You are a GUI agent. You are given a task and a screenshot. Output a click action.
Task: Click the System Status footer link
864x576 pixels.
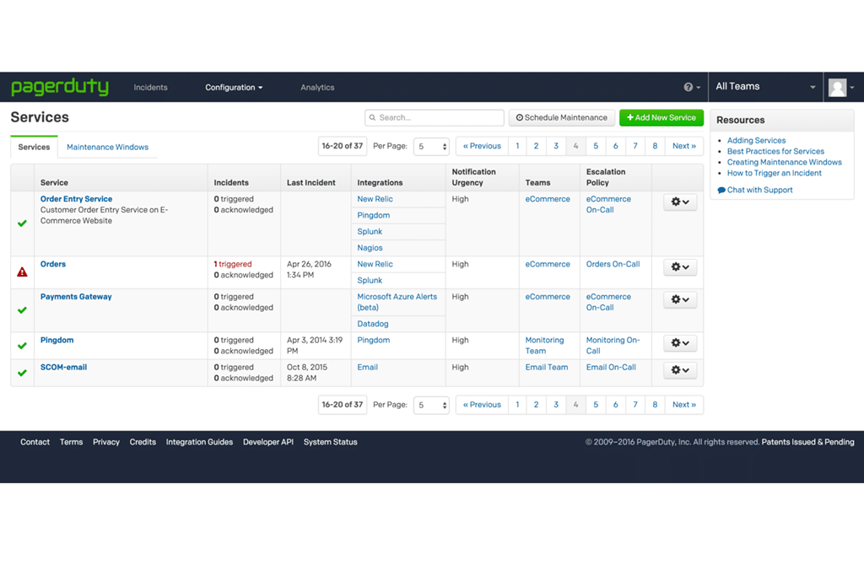point(330,442)
